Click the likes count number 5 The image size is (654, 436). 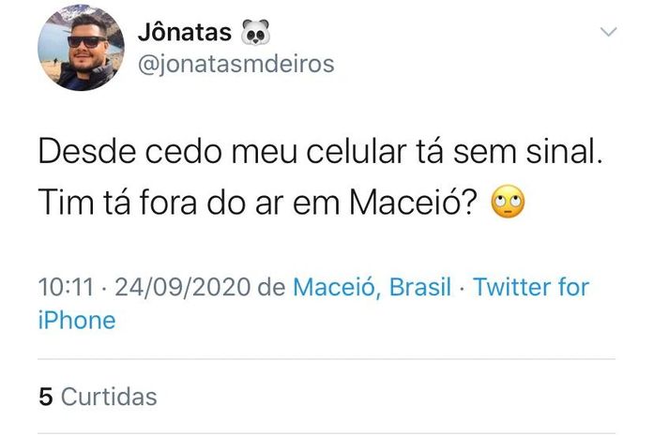[45, 397]
